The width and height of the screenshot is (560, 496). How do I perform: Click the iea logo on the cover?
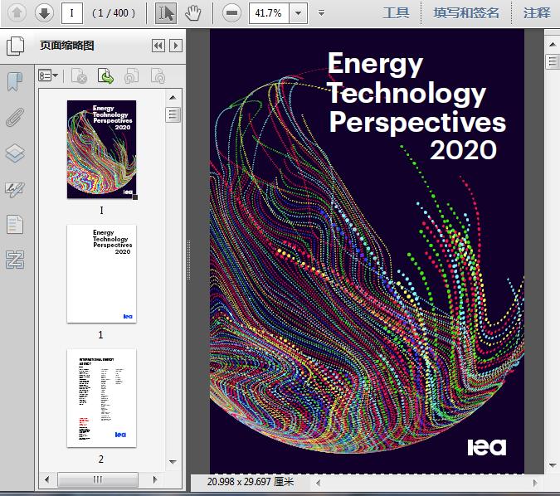point(487,447)
